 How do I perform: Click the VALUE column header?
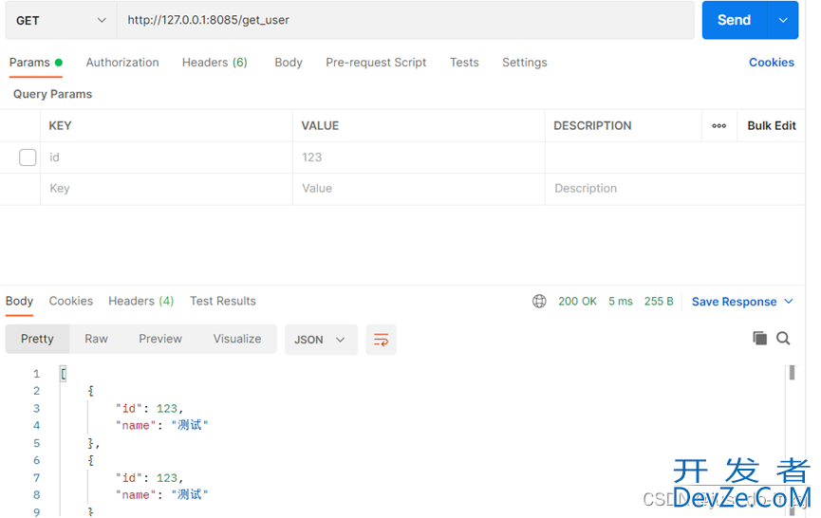pyautogui.click(x=320, y=125)
